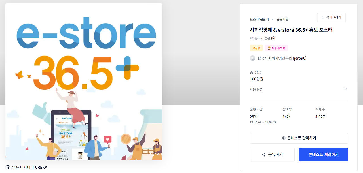Open the jero90 profile link
This screenshot has height=173, width=363.
(x=300, y=58)
